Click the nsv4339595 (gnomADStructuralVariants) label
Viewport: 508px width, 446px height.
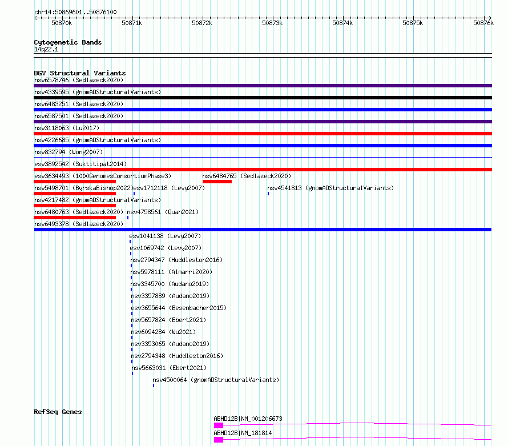point(98,92)
